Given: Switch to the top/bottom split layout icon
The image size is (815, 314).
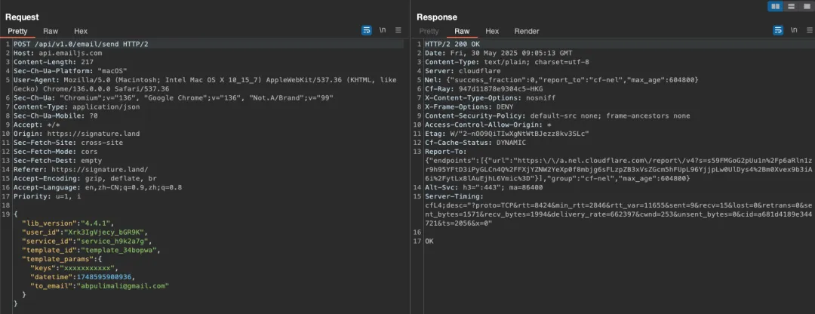Looking at the screenshot, I should [791, 6].
